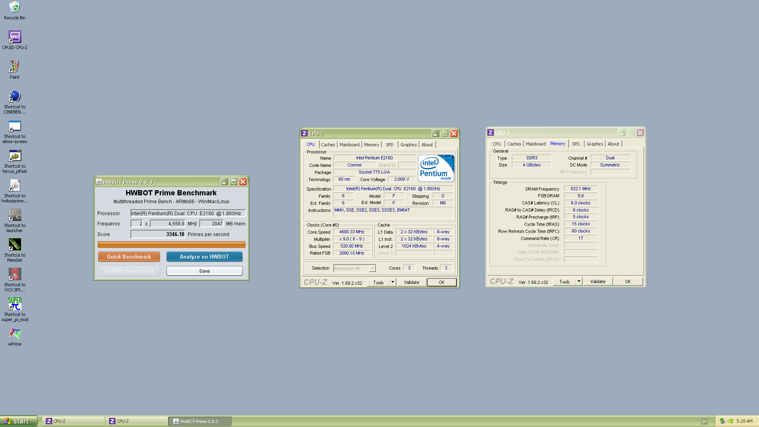The image size is (759, 427).
Task: Switch to first CPU-Z taskbar button
Action: click(74, 421)
